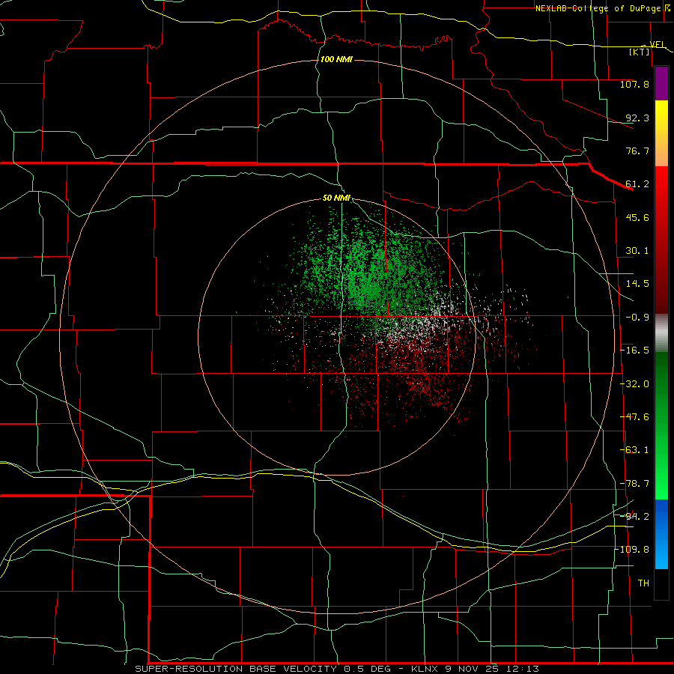Click the purple segment of color bar

pos(661,84)
